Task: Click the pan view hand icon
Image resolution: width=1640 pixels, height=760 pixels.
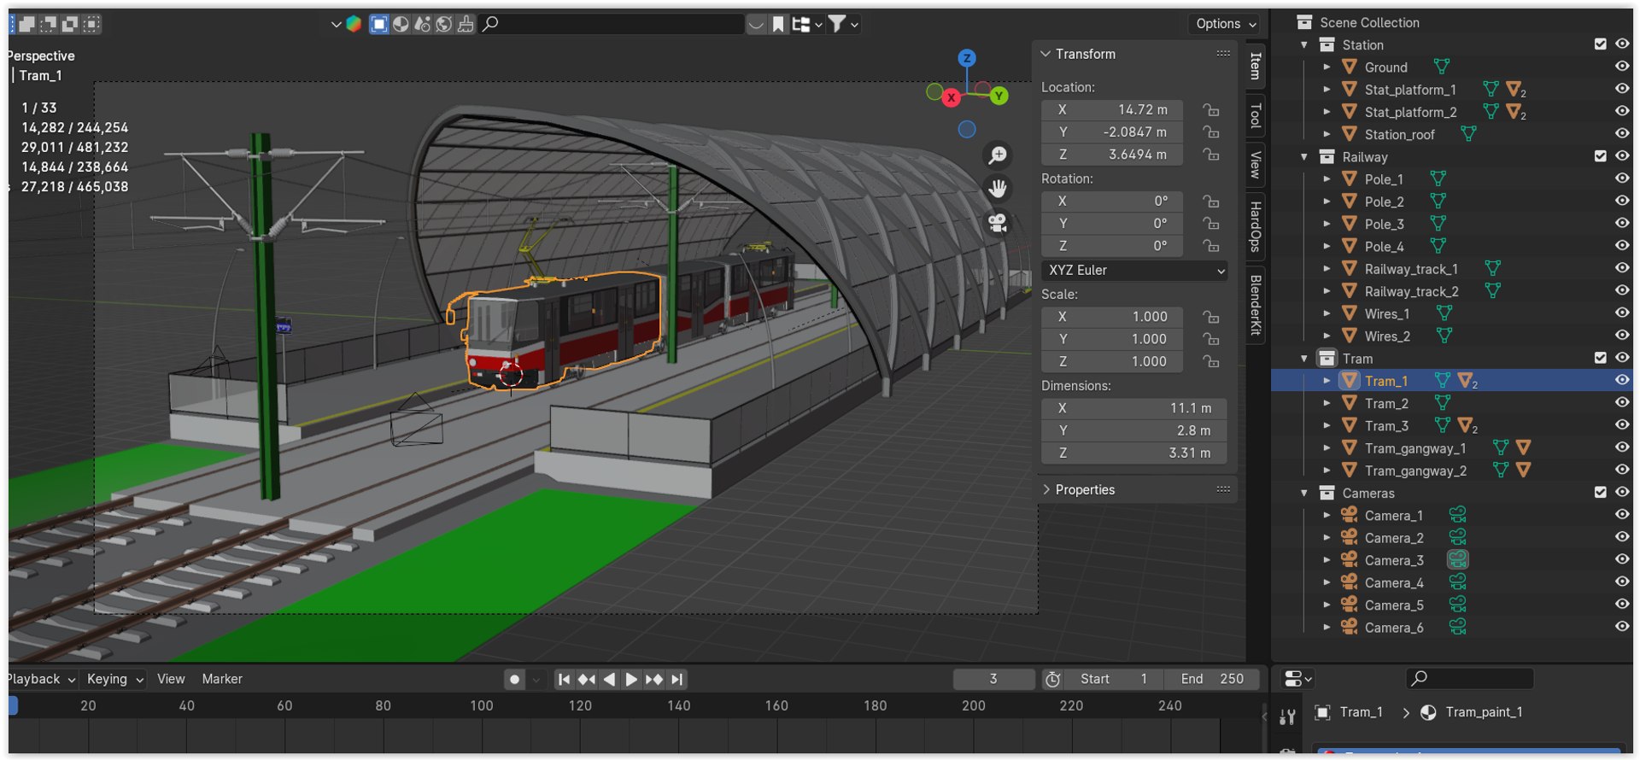Action: pos(997,189)
